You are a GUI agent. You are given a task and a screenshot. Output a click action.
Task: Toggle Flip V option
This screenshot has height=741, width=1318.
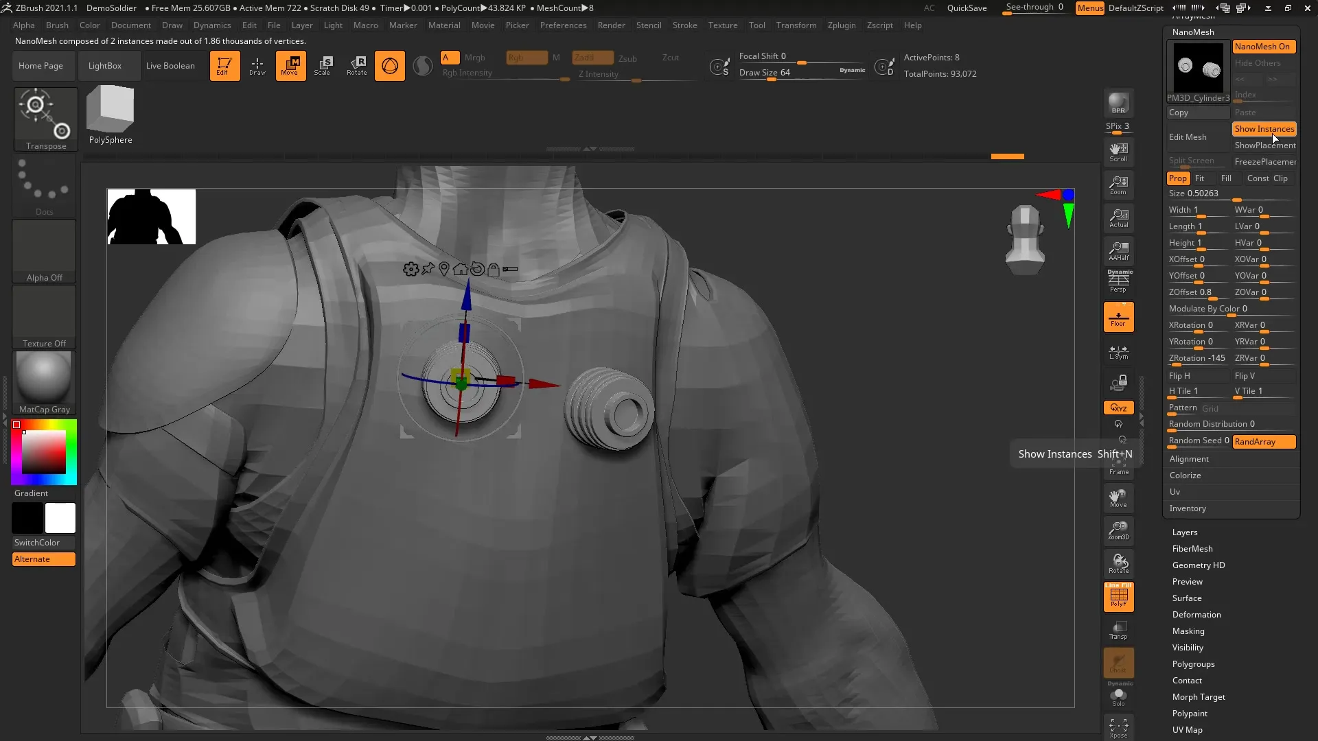click(x=1264, y=376)
